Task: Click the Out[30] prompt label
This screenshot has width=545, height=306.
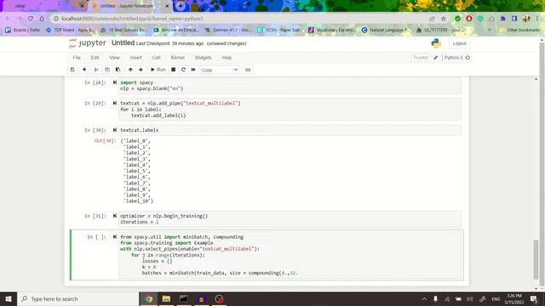Action: coord(105,140)
